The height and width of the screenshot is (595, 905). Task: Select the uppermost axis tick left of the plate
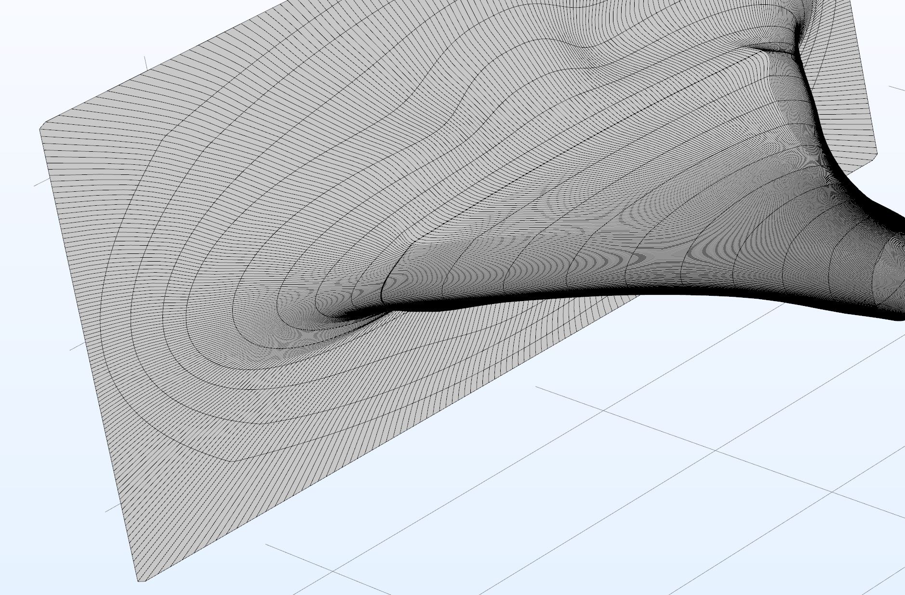(x=41, y=183)
